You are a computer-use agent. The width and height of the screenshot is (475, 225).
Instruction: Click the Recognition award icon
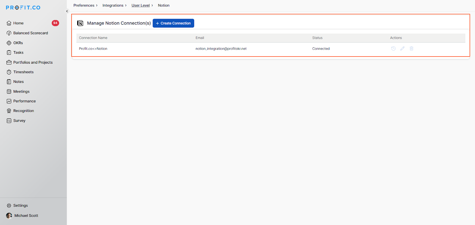pyautogui.click(x=9, y=111)
